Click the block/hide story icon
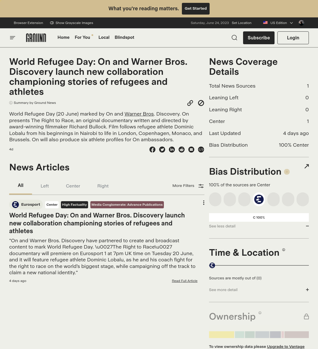Screen dimensions: 318x349 point(201,103)
